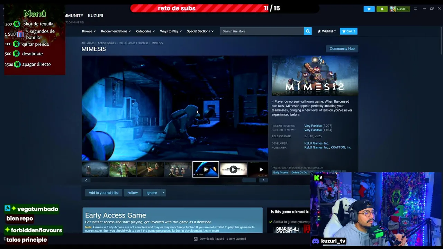Click the Early Access Game heading
443x249 pixels.
116,215
